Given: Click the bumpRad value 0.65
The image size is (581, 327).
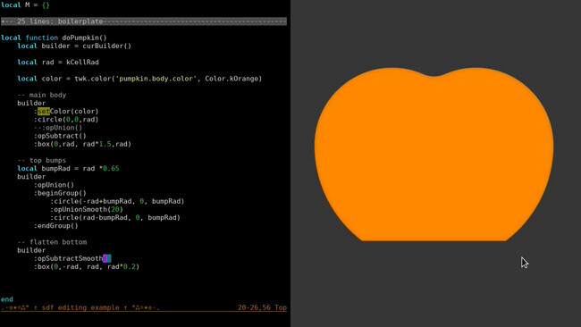Looking at the screenshot, I should [111, 169].
